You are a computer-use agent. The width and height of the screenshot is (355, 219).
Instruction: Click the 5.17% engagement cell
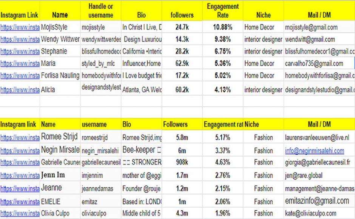click(x=223, y=138)
